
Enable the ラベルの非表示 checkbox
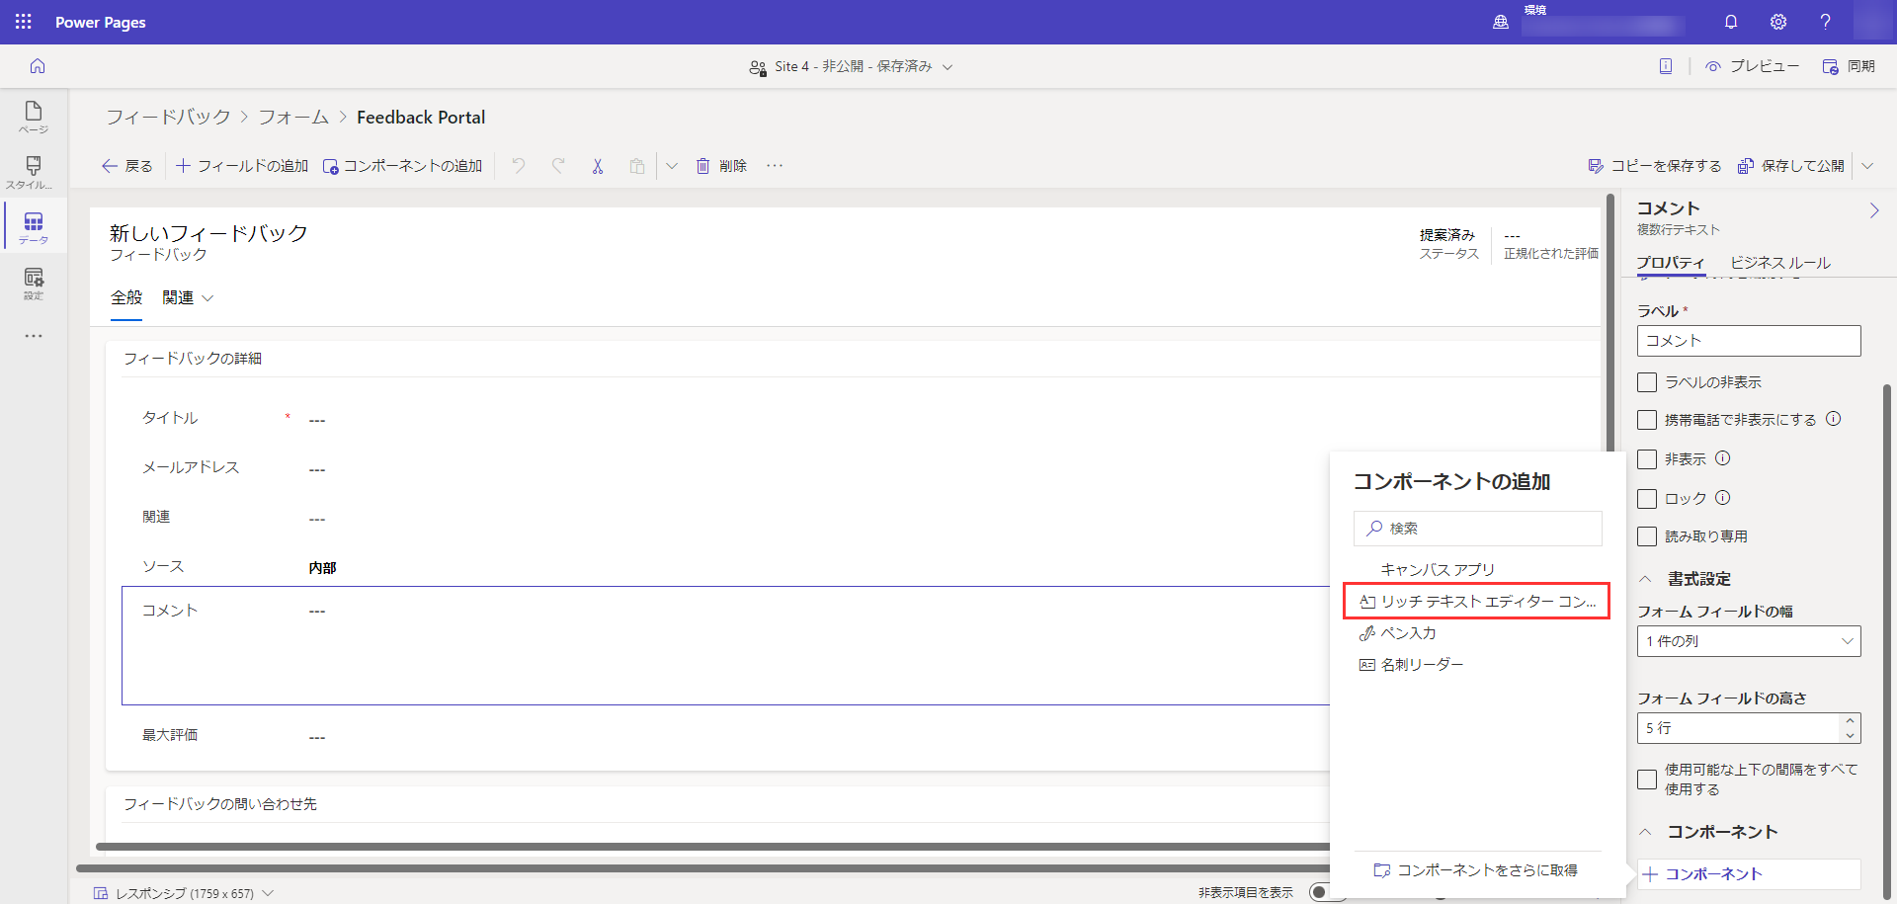1647,382
